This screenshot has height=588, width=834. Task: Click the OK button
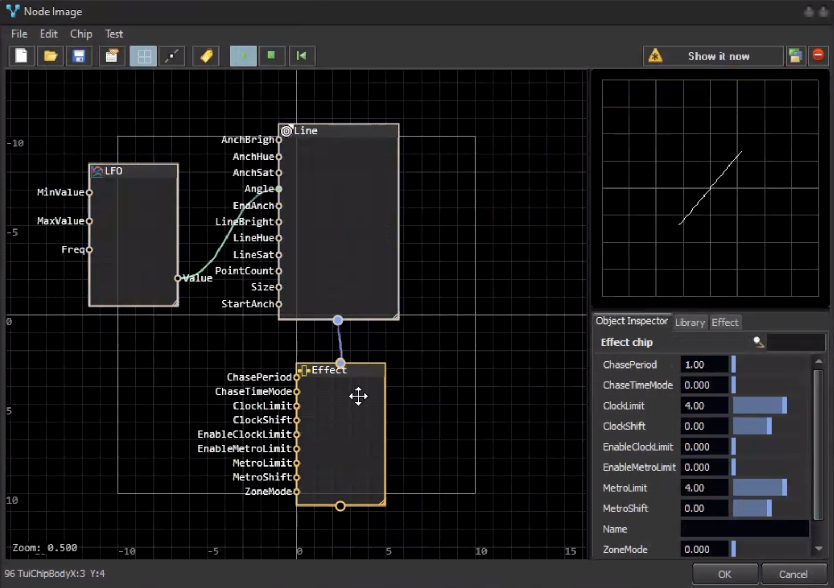tap(724, 574)
